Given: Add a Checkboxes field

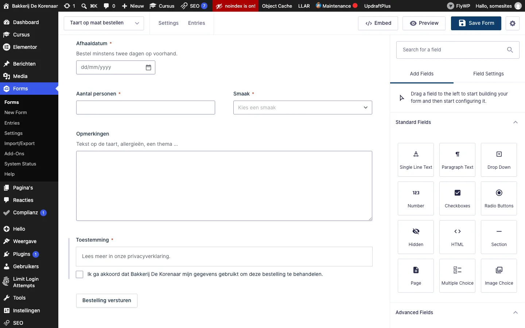Looking at the screenshot, I should coord(457,199).
